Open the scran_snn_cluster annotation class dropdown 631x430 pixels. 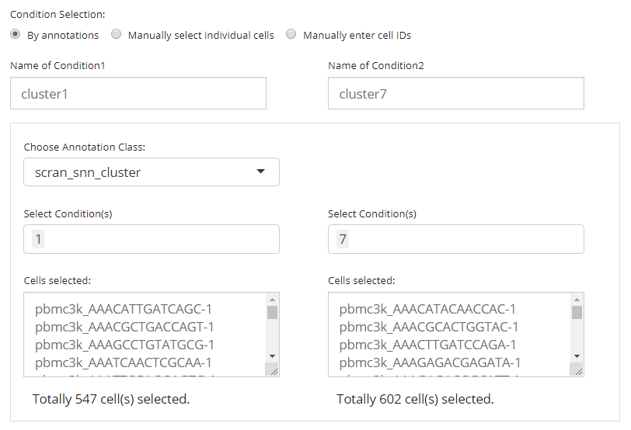152,172
